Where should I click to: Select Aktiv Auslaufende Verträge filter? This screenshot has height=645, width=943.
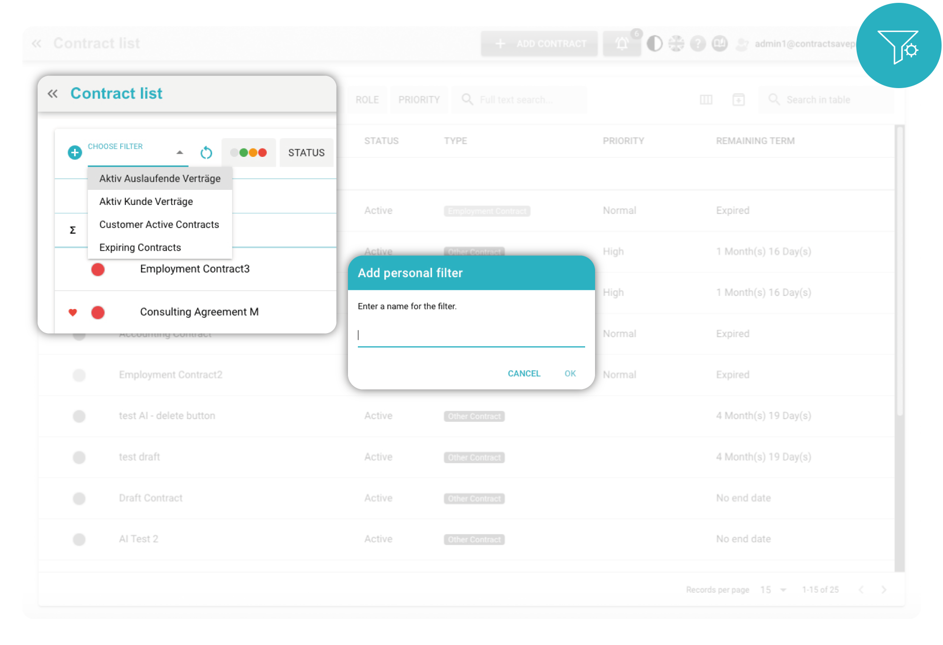(x=160, y=179)
